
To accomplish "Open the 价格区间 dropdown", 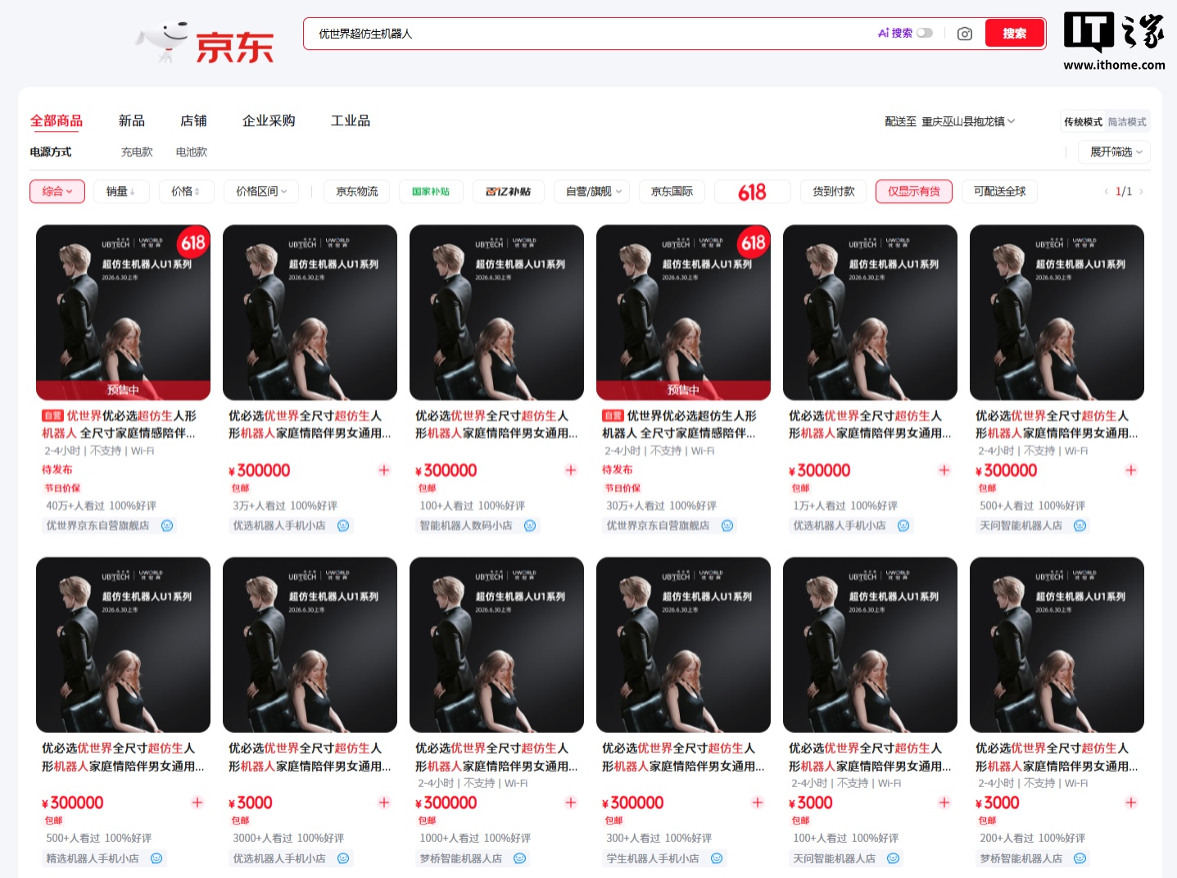I will tap(261, 192).
